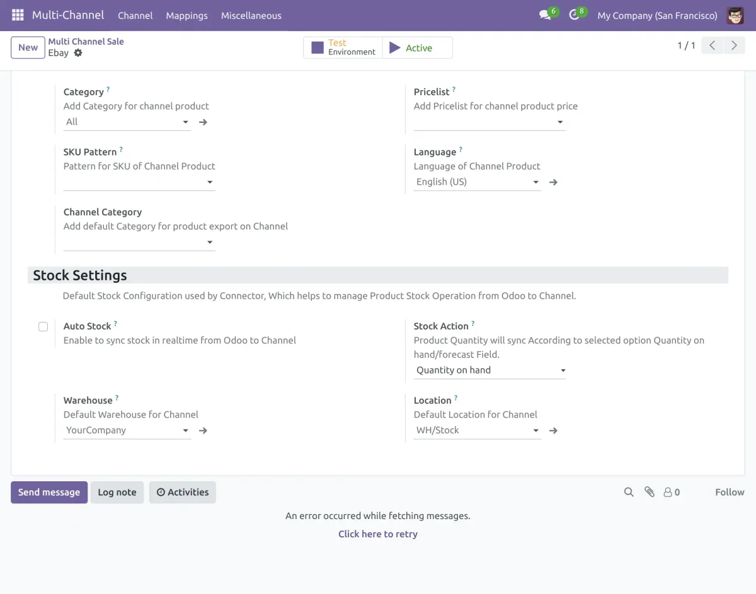Go to the previous record arrow

tap(712, 45)
